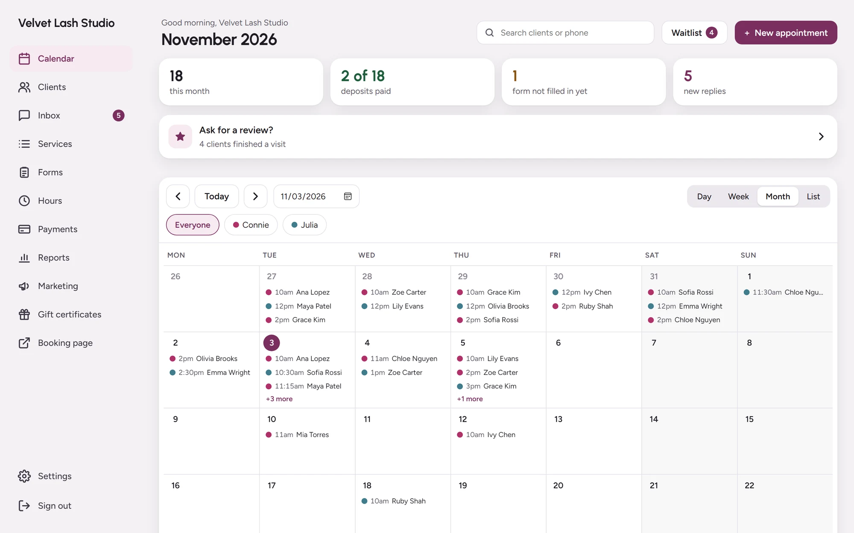854x533 pixels.
Task: Click the Today button
Action: pyautogui.click(x=216, y=196)
